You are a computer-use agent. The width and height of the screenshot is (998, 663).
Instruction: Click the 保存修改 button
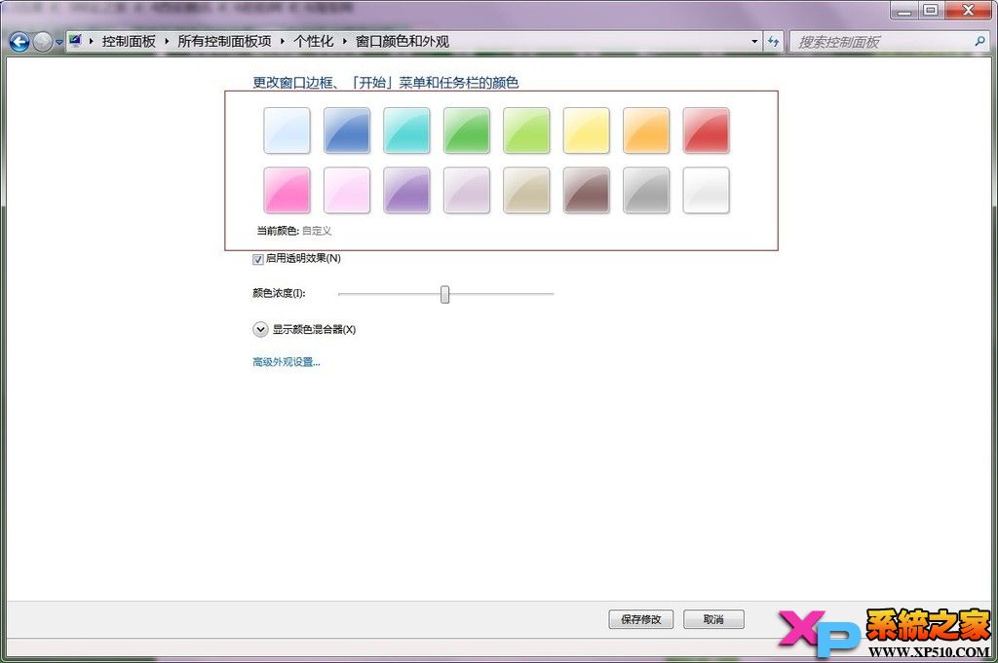tap(640, 619)
